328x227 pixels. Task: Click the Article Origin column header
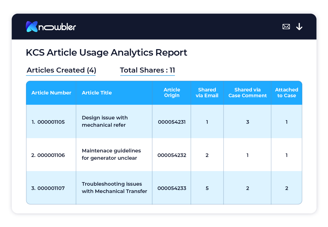[172, 92]
